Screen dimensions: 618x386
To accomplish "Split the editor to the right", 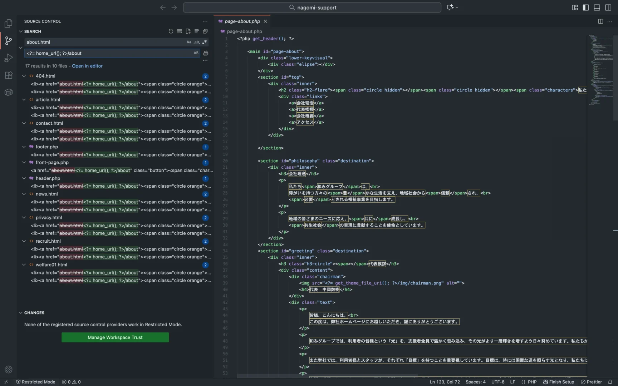I will pyautogui.click(x=600, y=21).
